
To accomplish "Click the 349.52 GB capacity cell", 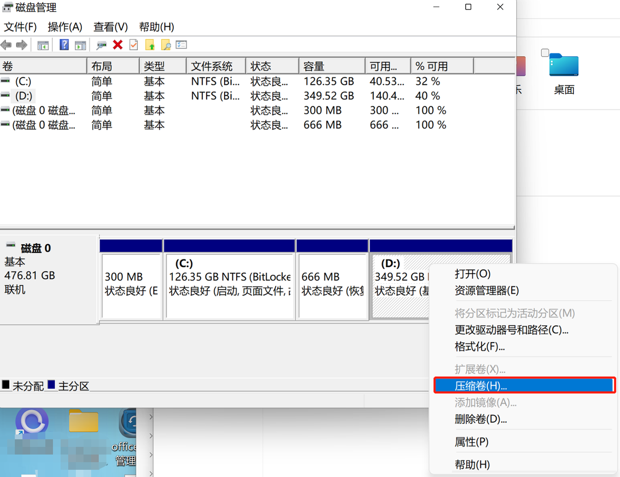I will [x=328, y=95].
